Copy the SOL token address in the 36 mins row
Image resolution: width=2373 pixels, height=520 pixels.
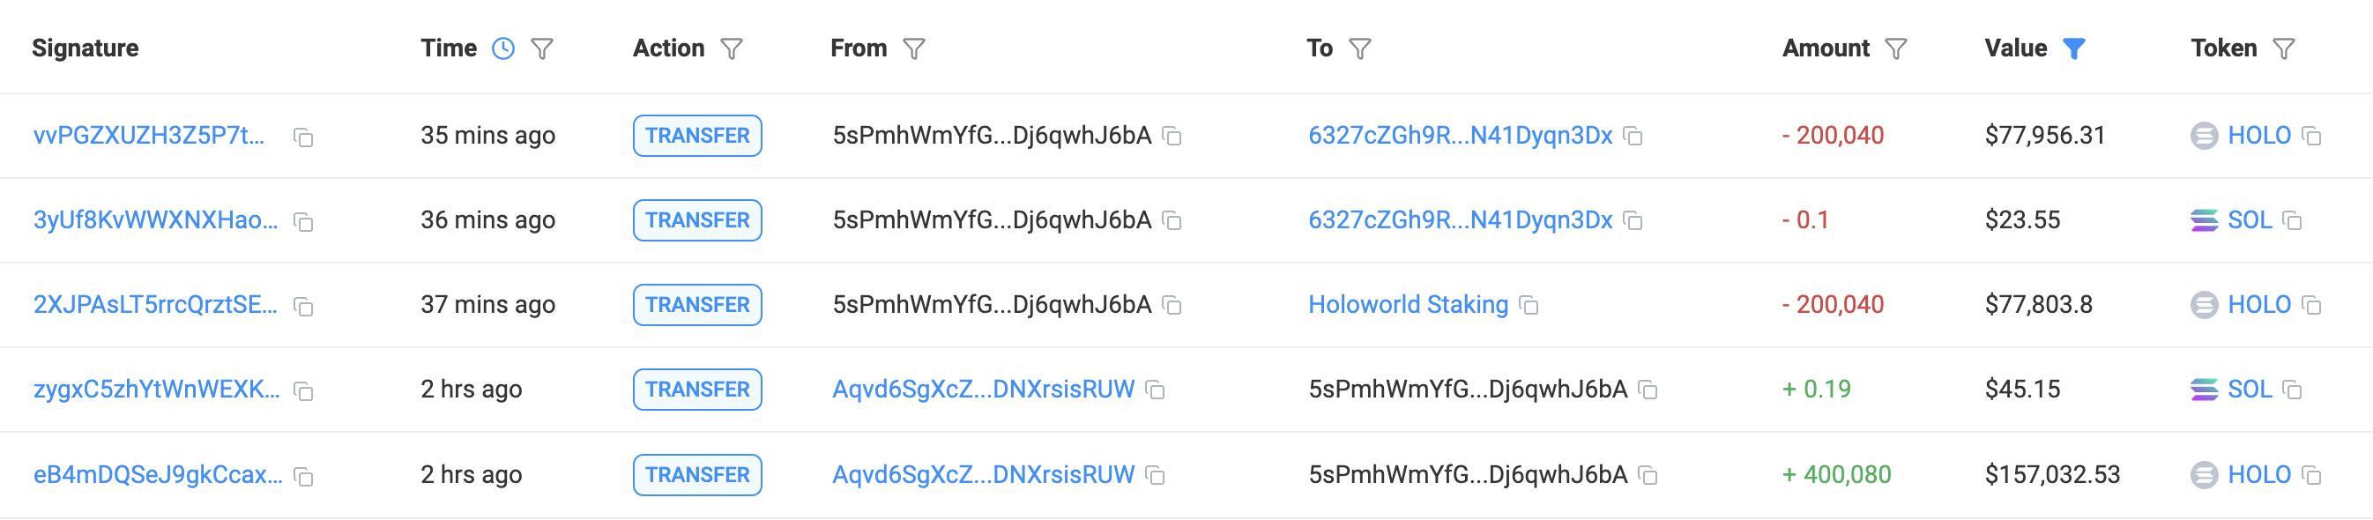point(2293,221)
